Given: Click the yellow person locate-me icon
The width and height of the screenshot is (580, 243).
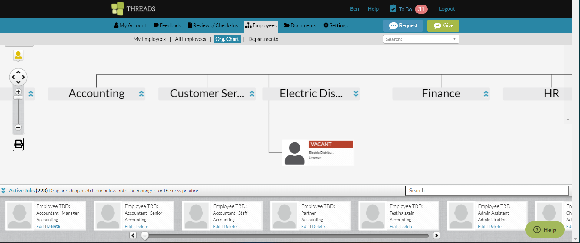Looking at the screenshot, I should pyautogui.click(x=18, y=55).
